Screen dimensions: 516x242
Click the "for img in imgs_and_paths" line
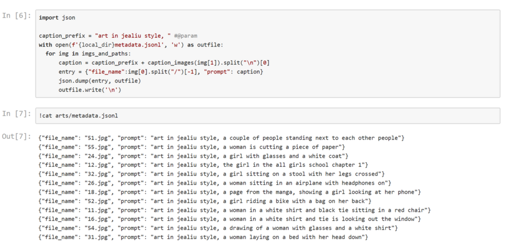point(92,53)
